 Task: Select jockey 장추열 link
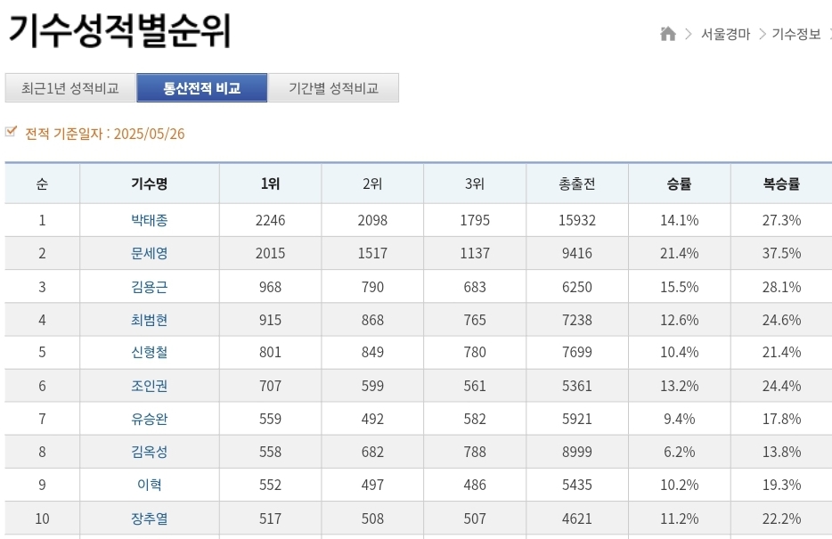pos(149,519)
